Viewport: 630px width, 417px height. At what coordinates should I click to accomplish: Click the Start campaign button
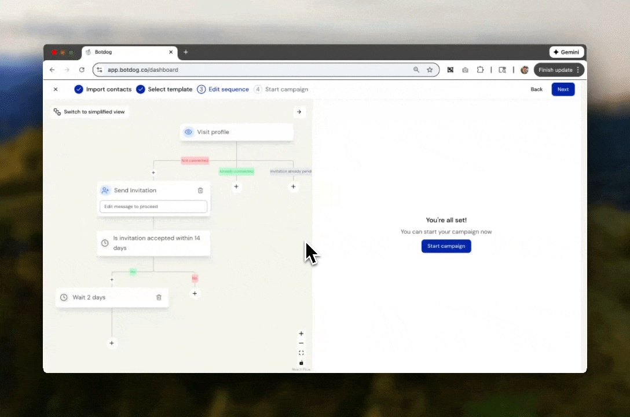[x=446, y=246]
